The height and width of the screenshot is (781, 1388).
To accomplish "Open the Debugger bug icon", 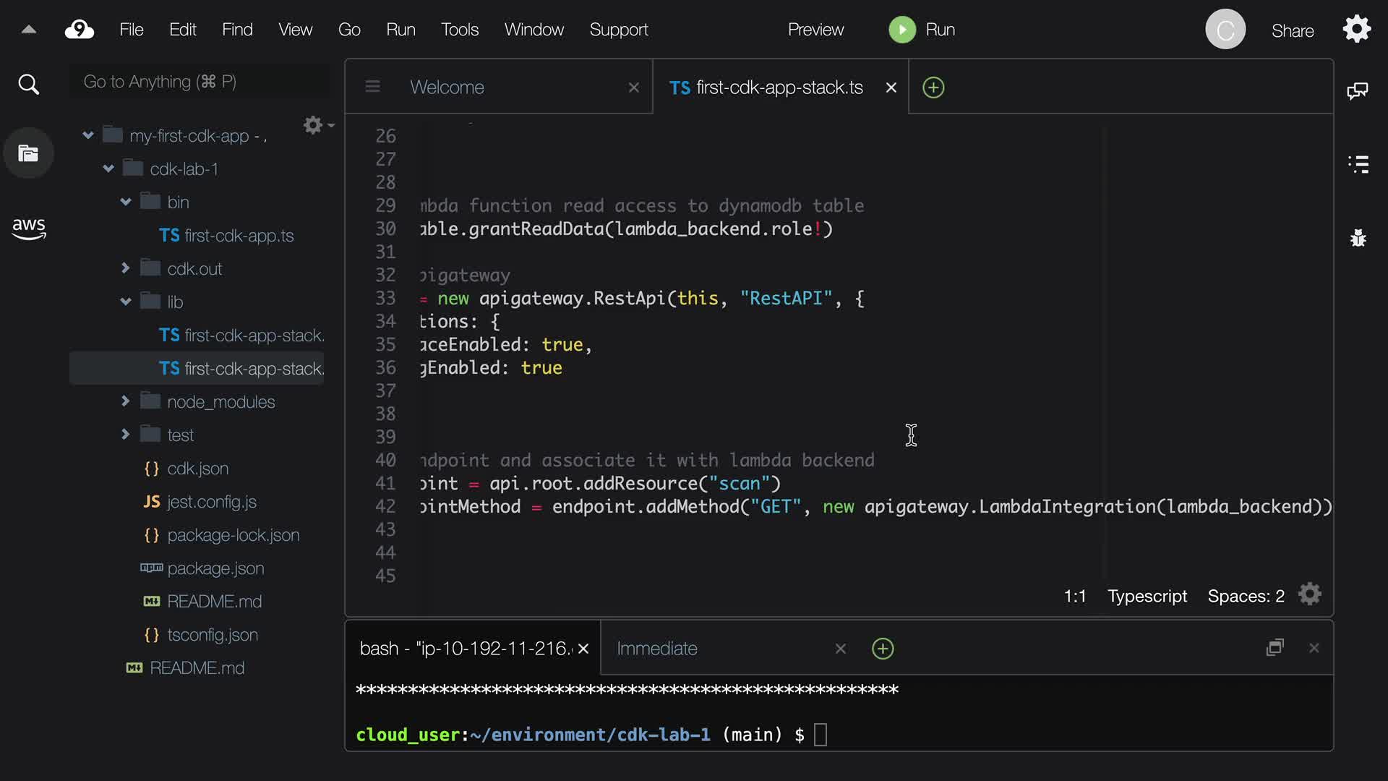I will (x=1358, y=238).
